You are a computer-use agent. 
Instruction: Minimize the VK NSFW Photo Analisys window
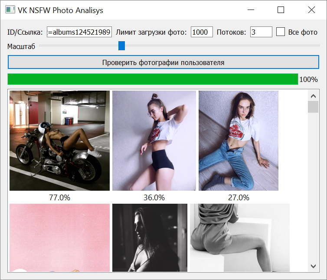click(250, 10)
